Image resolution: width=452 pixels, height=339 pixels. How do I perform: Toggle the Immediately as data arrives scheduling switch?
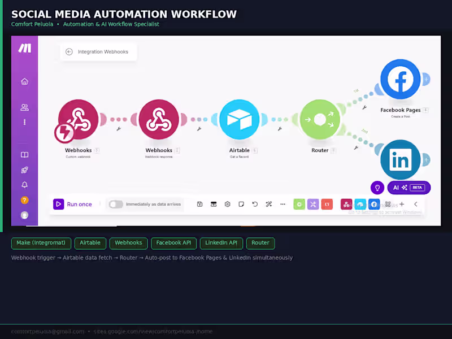tap(116, 204)
